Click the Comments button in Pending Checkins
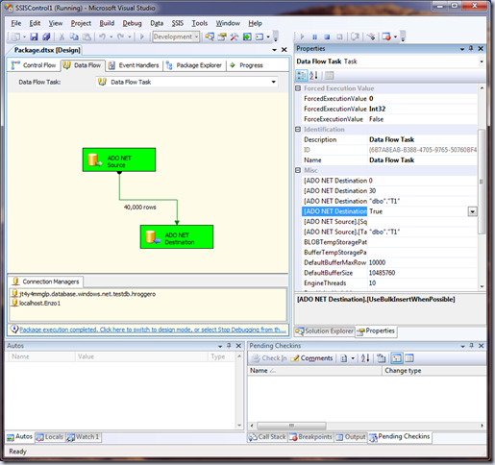The image size is (495, 465). (x=311, y=358)
